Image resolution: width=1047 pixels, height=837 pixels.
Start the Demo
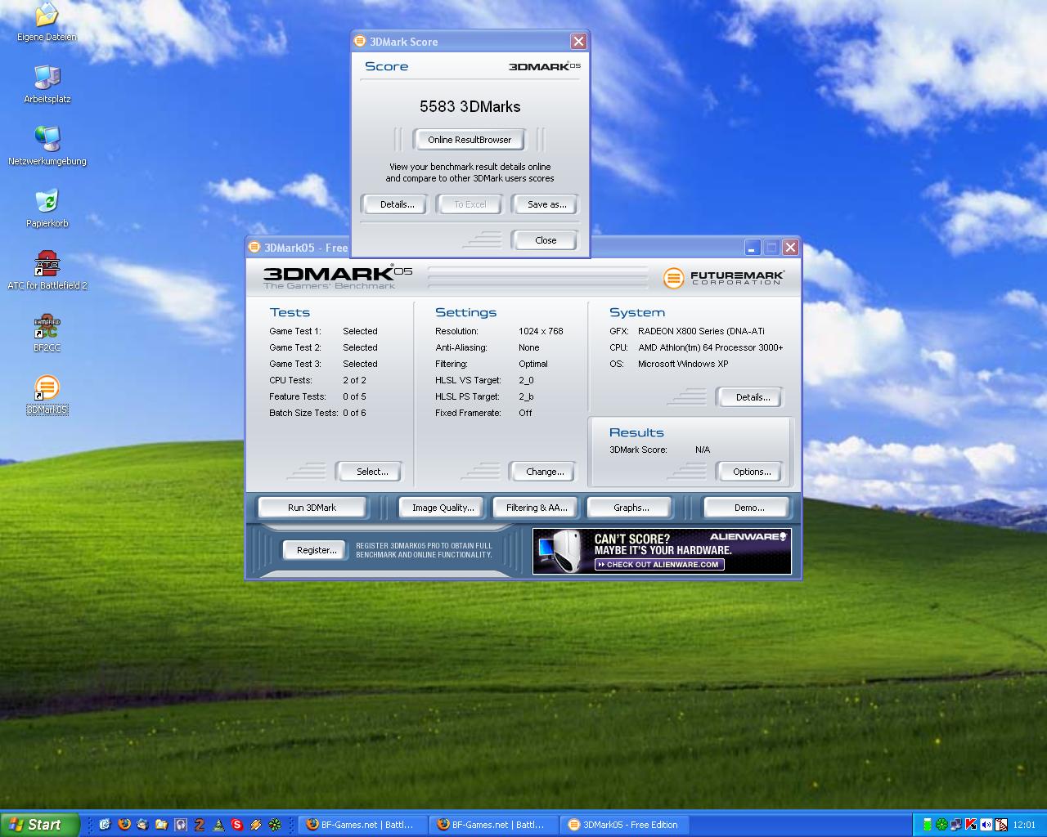point(748,508)
